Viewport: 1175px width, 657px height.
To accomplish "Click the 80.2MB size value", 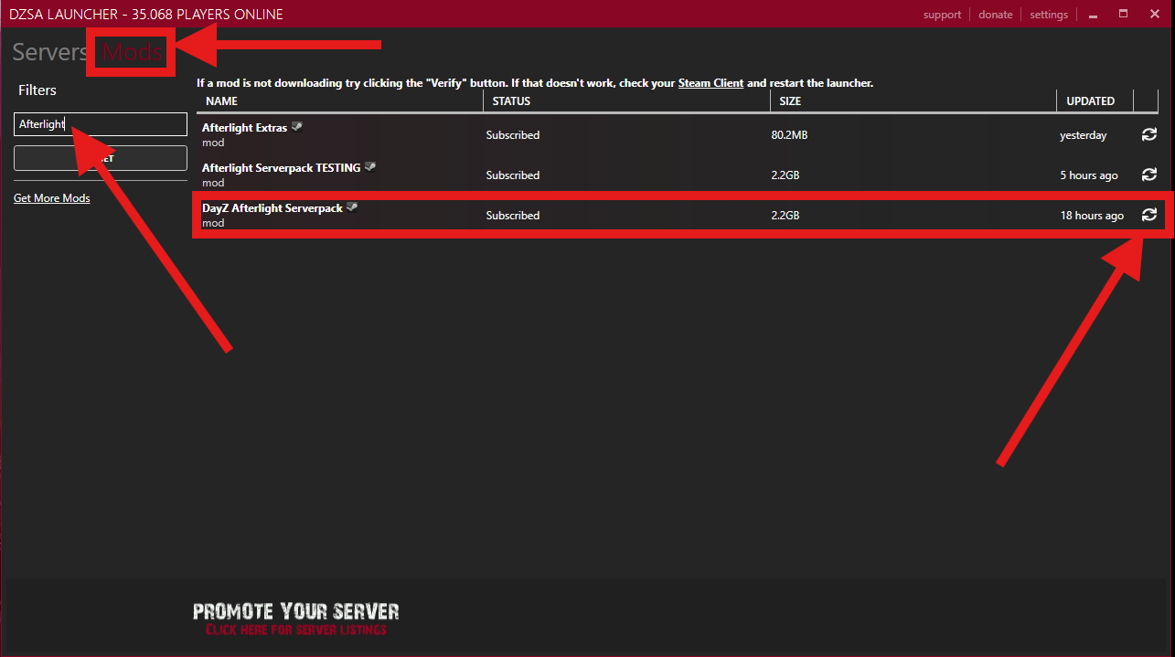I will (790, 135).
